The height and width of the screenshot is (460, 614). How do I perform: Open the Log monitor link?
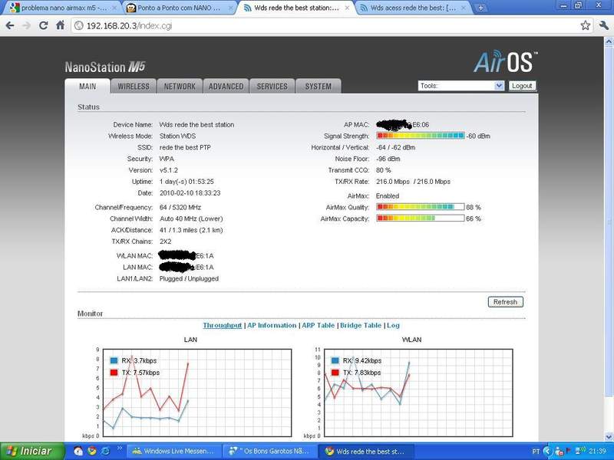click(393, 325)
